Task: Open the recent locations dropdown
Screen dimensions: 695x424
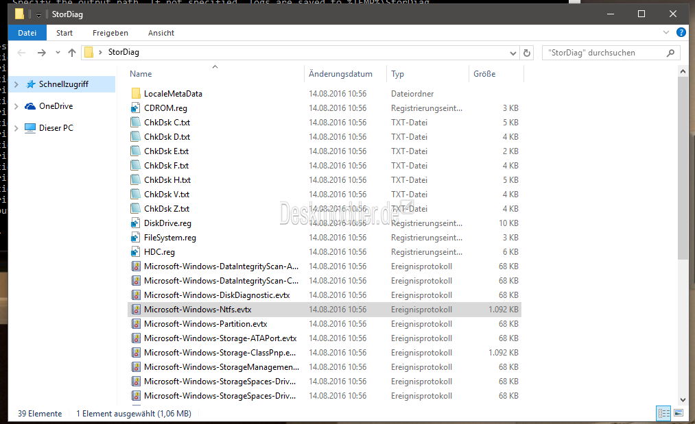Action: [x=58, y=53]
